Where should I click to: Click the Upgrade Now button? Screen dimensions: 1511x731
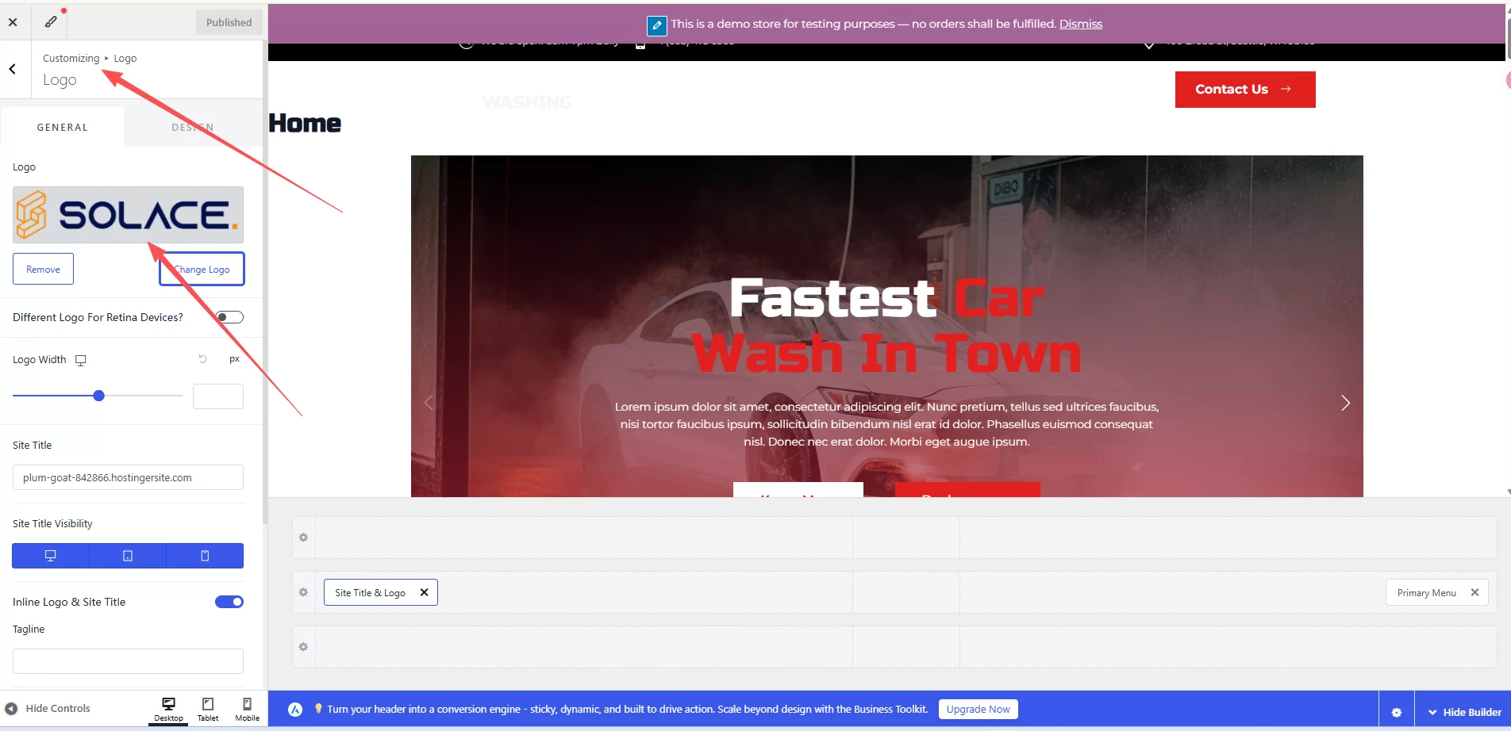(x=978, y=709)
